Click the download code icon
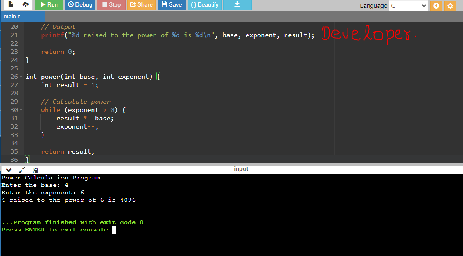The image size is (463, 256). (237, 5)
